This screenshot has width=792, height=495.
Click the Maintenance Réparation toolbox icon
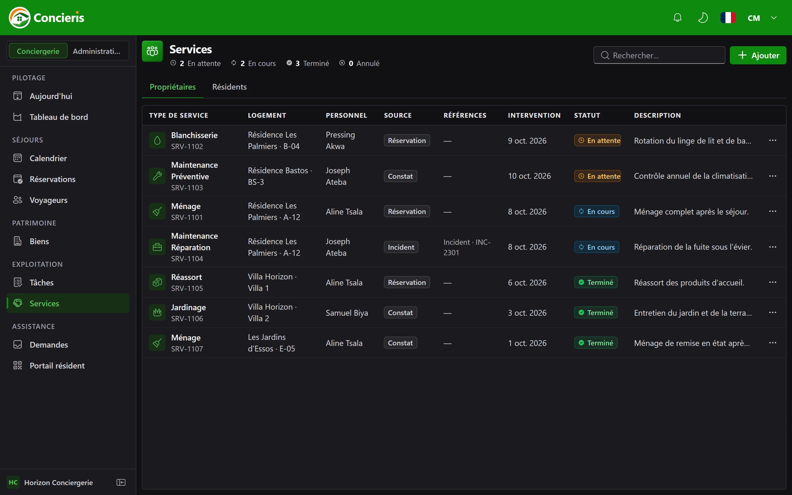coord(157,247)
